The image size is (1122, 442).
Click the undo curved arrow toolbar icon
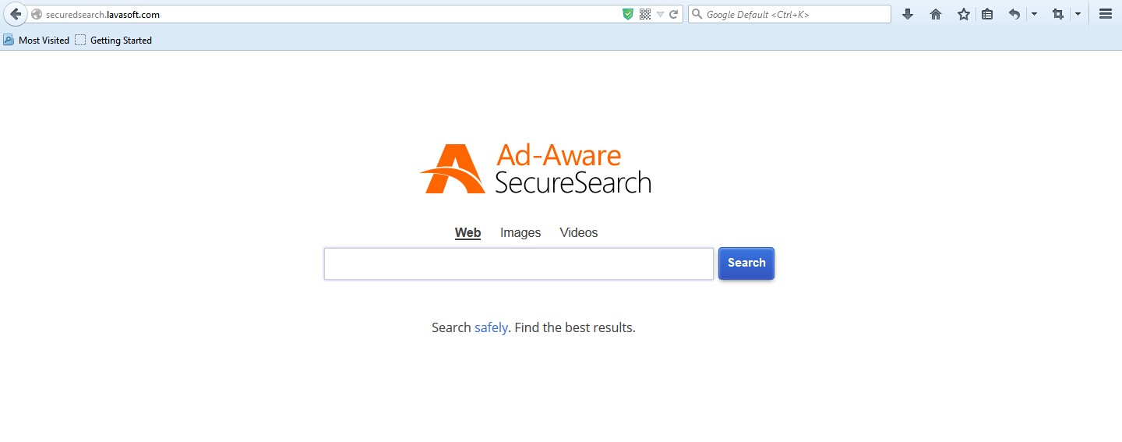1014,14
